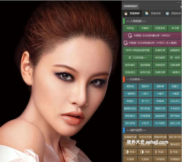The height and width of the screenshot is (162, 182).
Task: Click the 亮度+ brightness increase button
Action: (x=130, y=152)
